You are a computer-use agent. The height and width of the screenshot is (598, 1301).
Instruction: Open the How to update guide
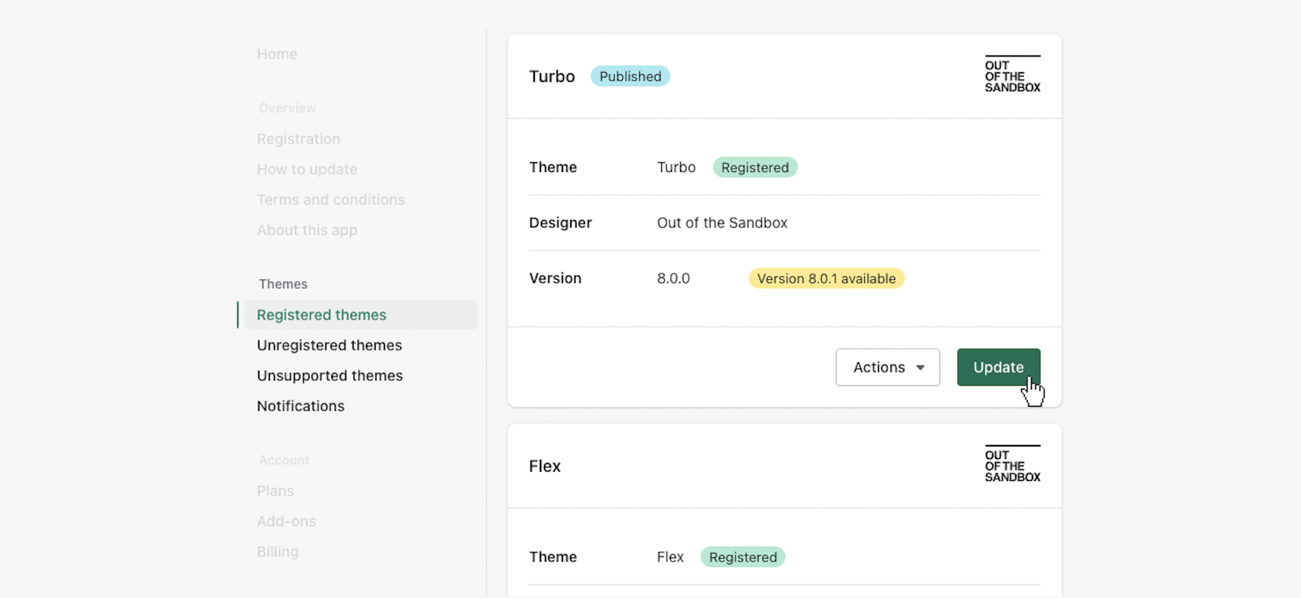(307, 169)
